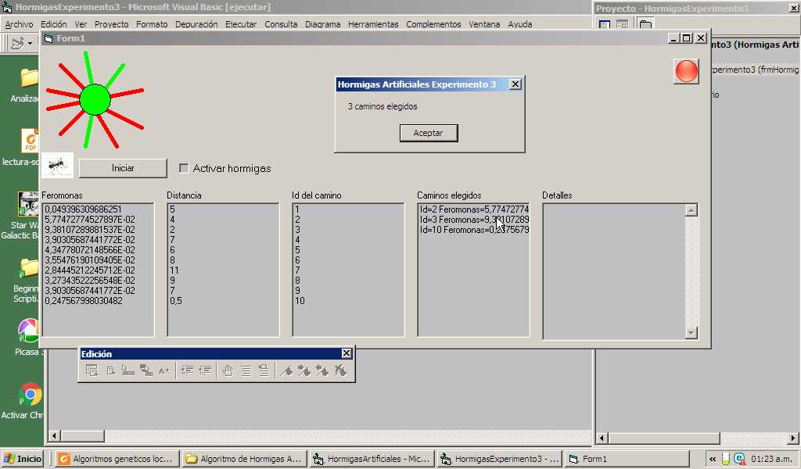Click Parameter Info icon in Edición toolbar
Viewport: 801px width, 469px height.
(x=146, y=371)
